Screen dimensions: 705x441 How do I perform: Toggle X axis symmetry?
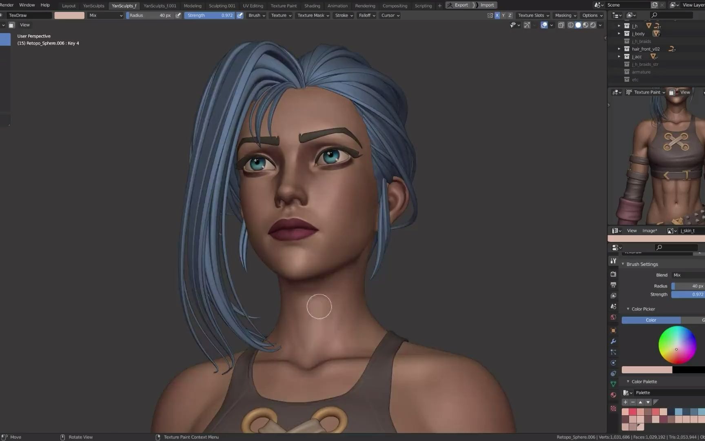tap(497, 16)
